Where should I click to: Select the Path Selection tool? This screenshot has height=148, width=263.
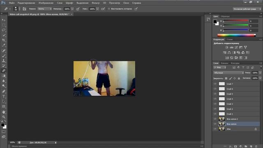pos(4,102)
